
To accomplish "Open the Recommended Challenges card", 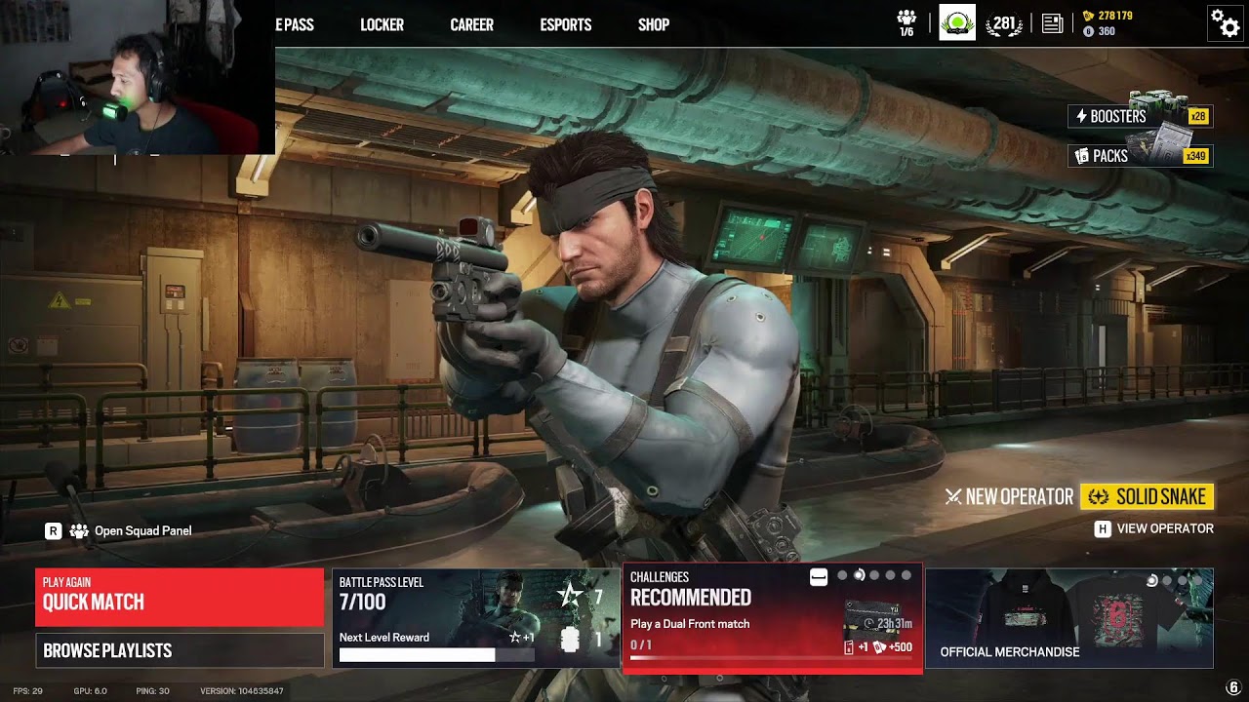I will (x=772, y=618).
